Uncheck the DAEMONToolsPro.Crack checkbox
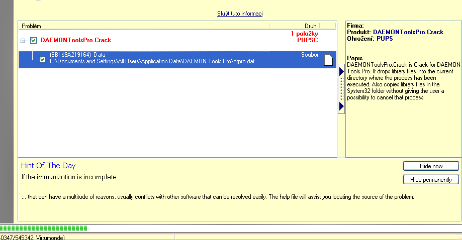The width and height of the screenshot is (462, 240). point(33,40)
